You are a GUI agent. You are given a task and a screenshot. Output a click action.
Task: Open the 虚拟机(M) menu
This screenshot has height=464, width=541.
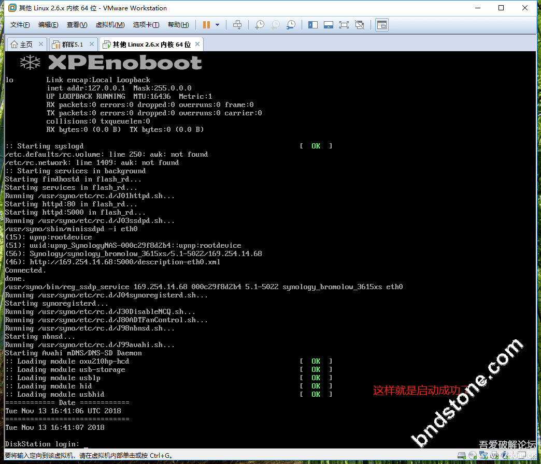110,25
